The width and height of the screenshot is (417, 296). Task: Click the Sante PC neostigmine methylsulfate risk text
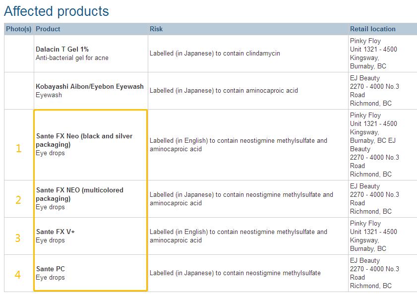[x=235, y=273]
